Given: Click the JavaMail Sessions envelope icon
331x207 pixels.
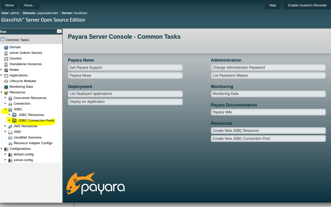Looking at the screenshot, I should 10,138.
